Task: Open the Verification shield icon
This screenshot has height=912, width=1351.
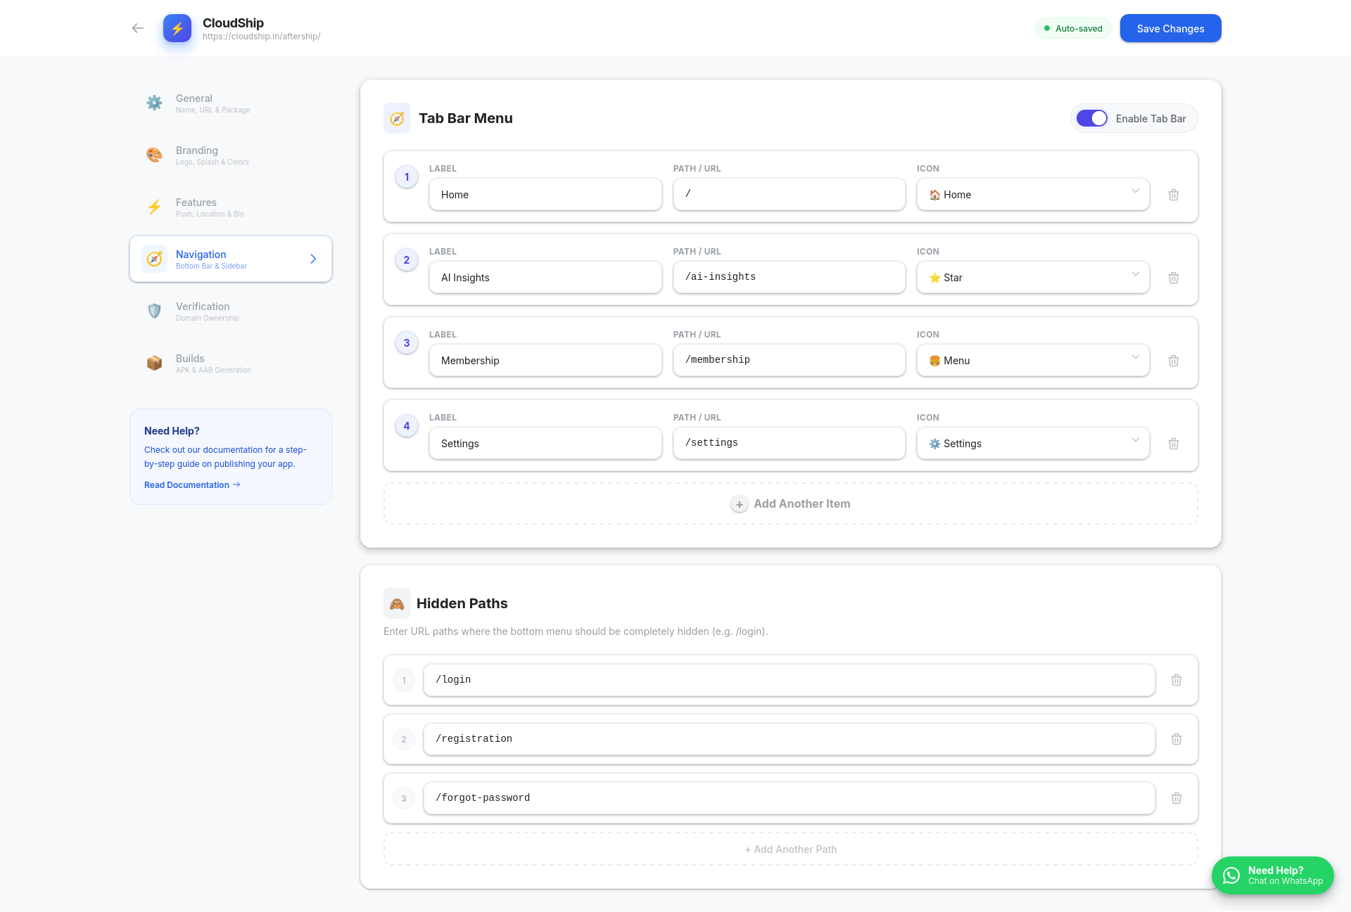Action: point(155,311)
